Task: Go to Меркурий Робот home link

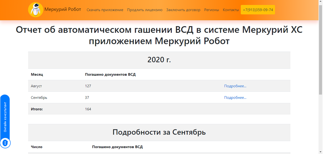Action: [x=63, y=9]
